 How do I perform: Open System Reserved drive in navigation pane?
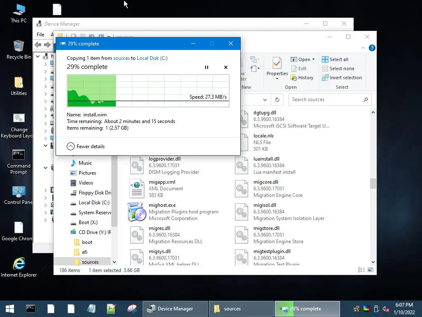(x=91, y=213)
